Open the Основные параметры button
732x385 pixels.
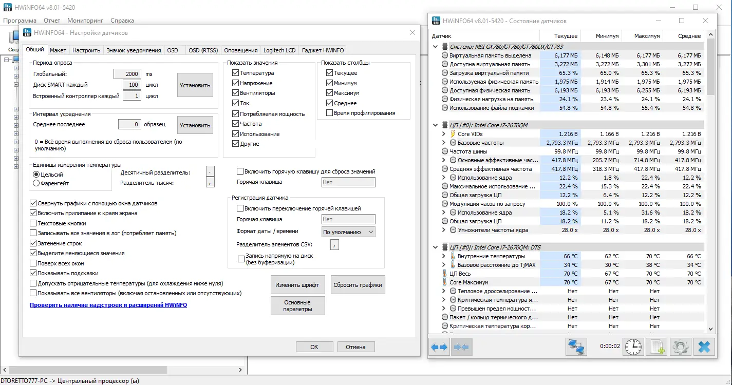(298, 306)
